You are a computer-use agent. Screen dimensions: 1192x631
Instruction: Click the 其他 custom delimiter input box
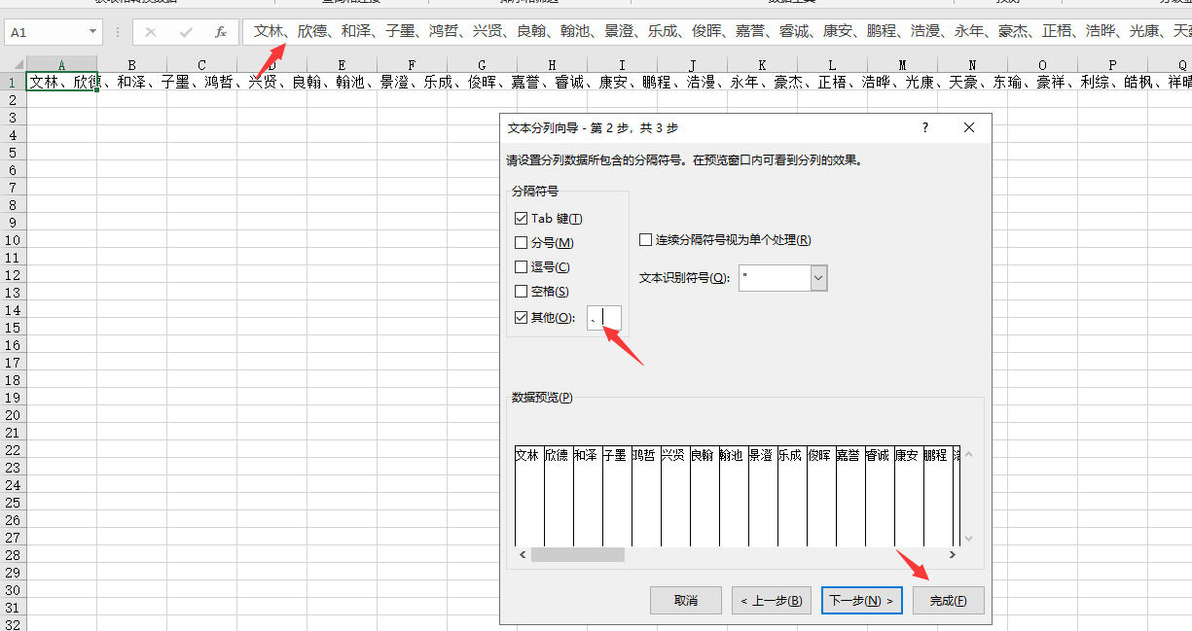(x=603, y=318)
